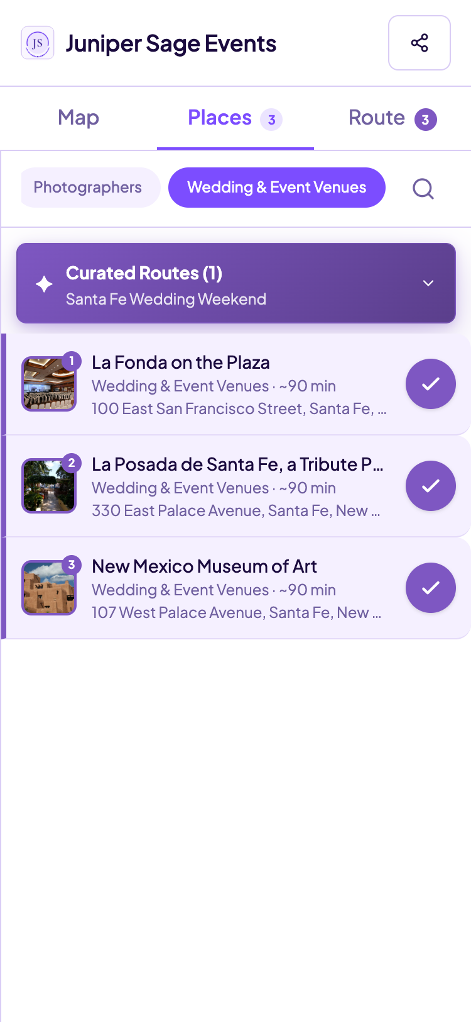Image resolution: width=471 pixels, height=1022 pixels.
Task: Open the search magnifier icon
Action: (x=423, y=188)
